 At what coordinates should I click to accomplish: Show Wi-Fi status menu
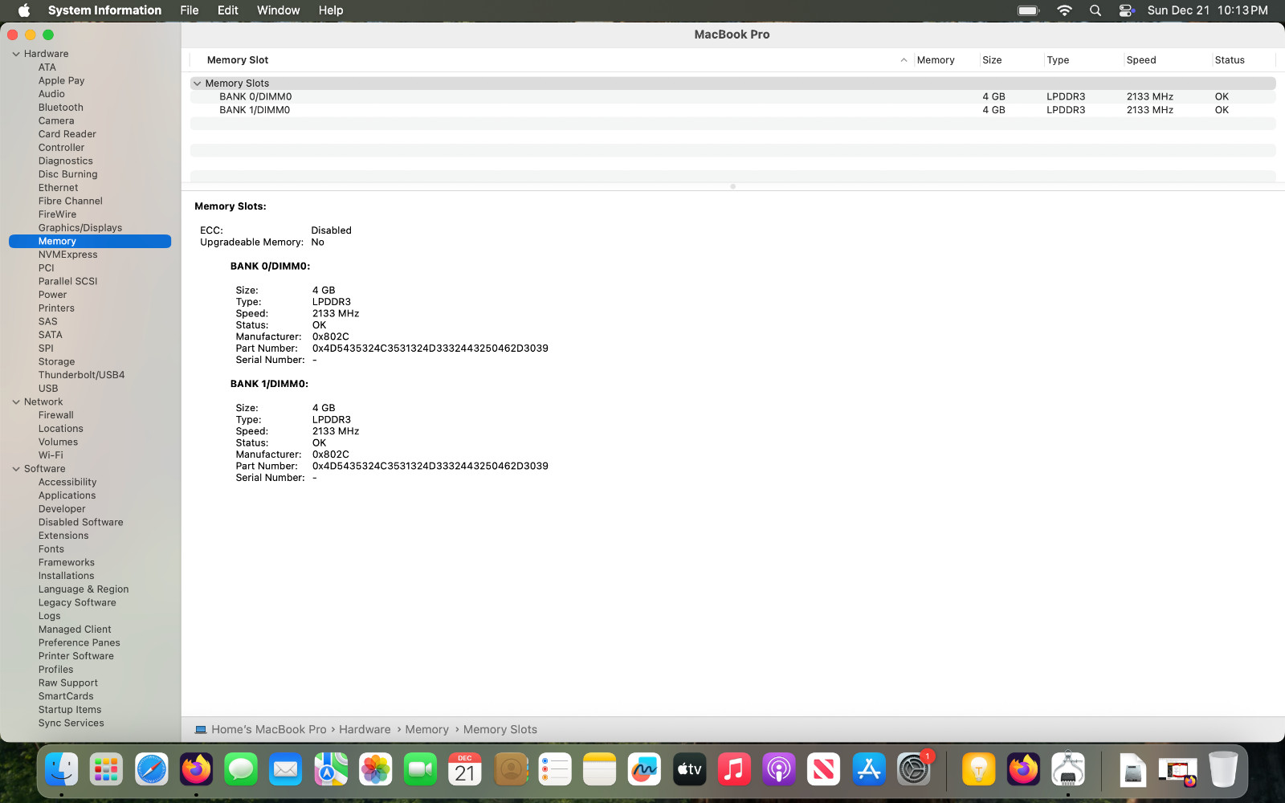1064,10
